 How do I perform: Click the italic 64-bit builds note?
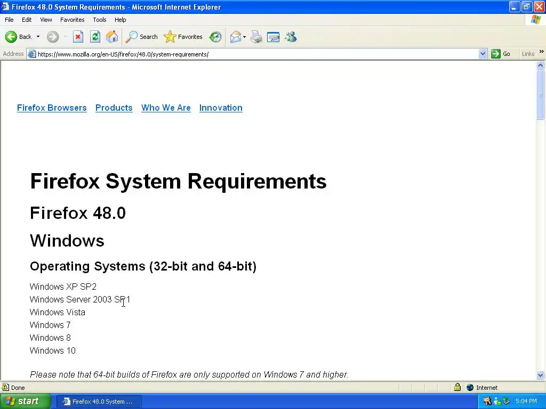click(189, 374)
